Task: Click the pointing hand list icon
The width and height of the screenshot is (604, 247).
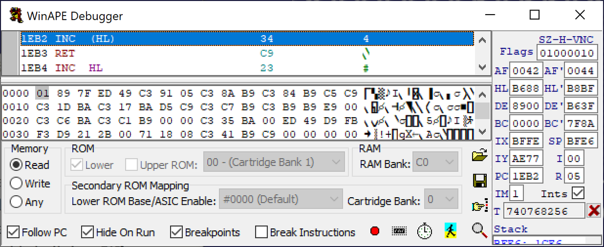Action: [480, 206]
